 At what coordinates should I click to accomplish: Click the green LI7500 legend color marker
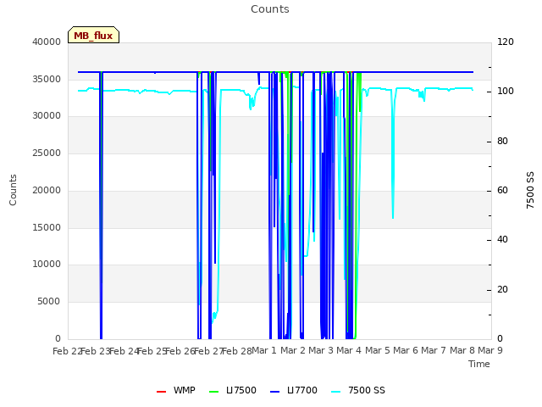pyautogui.click(x=214, y=392)
